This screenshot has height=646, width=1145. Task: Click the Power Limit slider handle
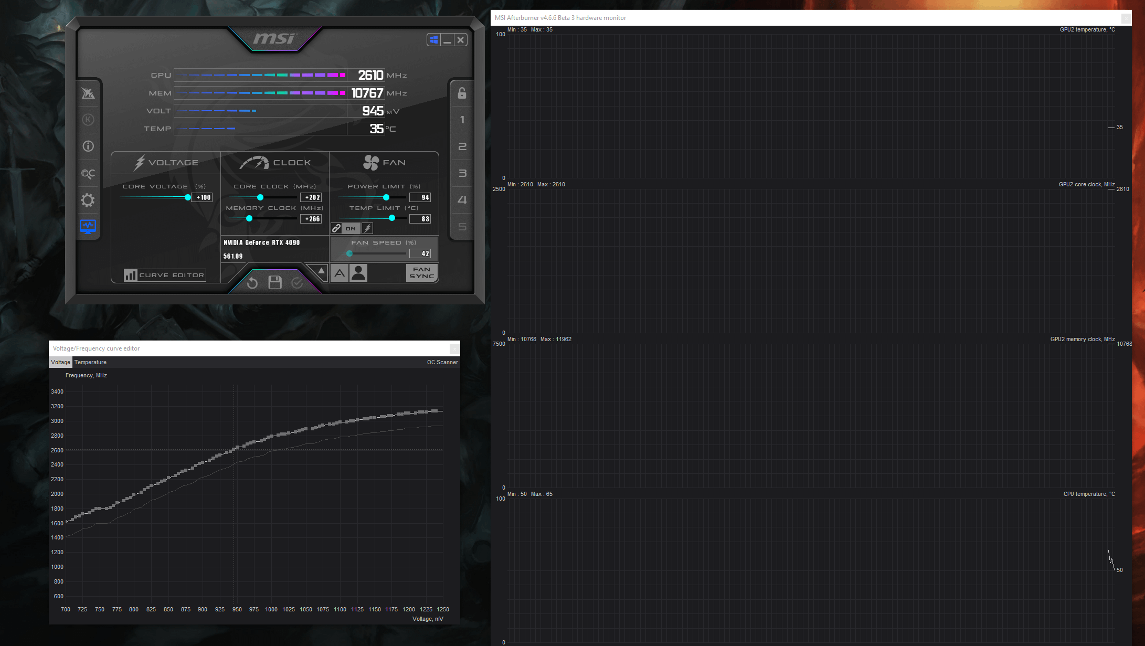click(386, 197)
